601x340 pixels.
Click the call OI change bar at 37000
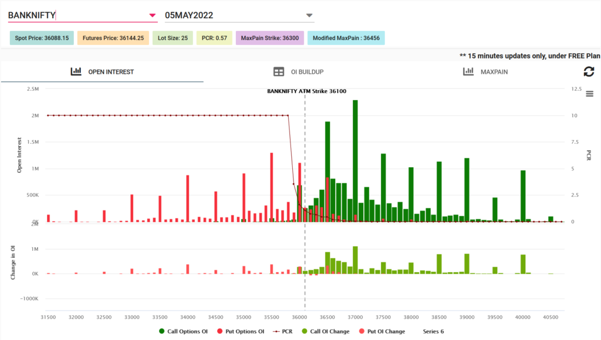pyautogui.click(x=355, y=260)
